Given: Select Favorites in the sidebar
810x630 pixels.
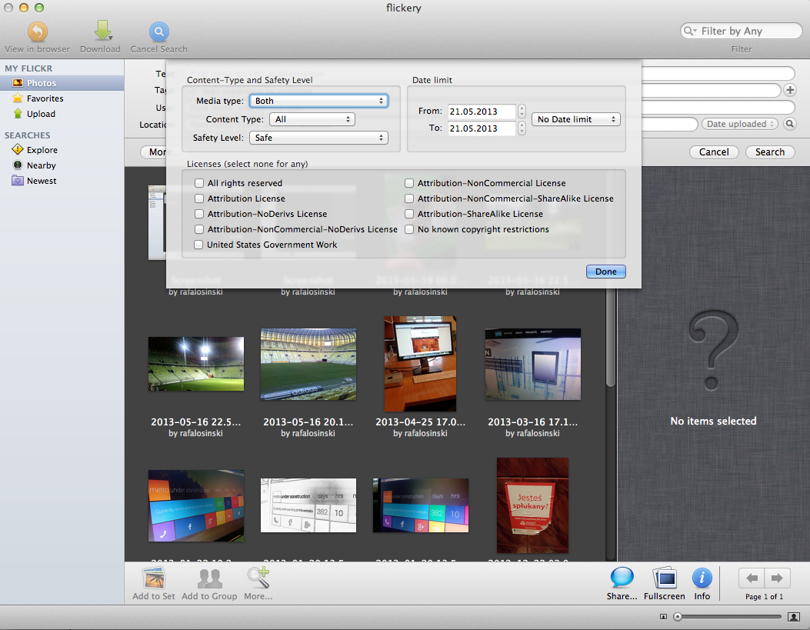Looking at the screenshot, I should [45, 98].
